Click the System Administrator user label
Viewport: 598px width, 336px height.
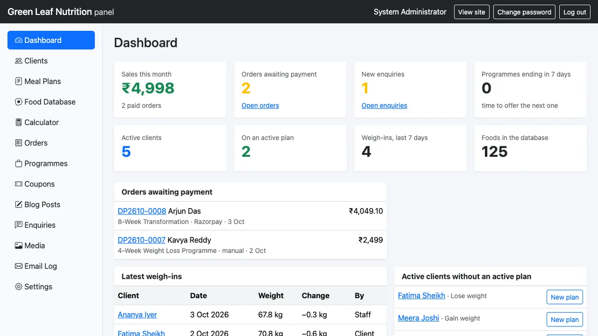410,12
